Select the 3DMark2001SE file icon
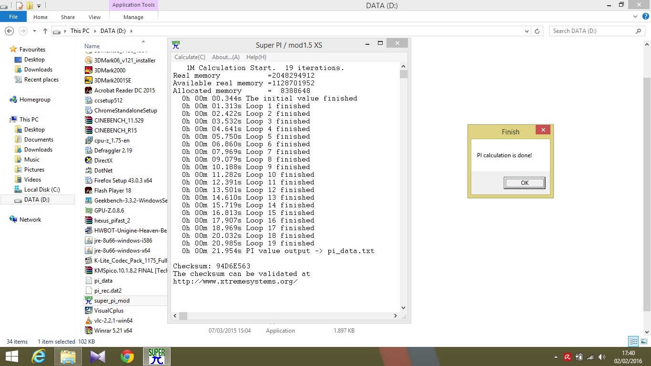This screenshot has width=651, height=366. pyautogui.click(x=88, y=81)
